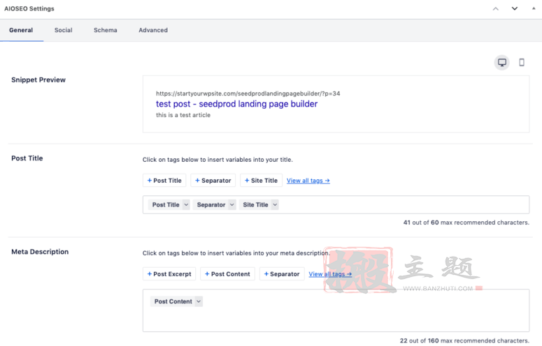Image resolution: width=542 pixels, height=346 pixels.
Task: Add Site Title tag to title
Action: [261, 181]
